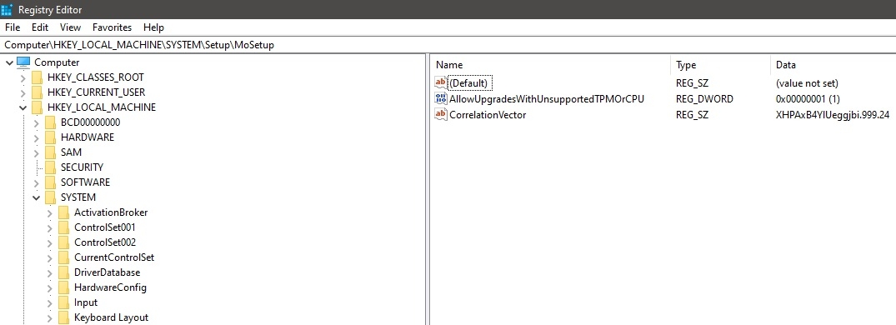Click REG_DWORD type cell
Screen dimensions: 896x325
(704, 99)
